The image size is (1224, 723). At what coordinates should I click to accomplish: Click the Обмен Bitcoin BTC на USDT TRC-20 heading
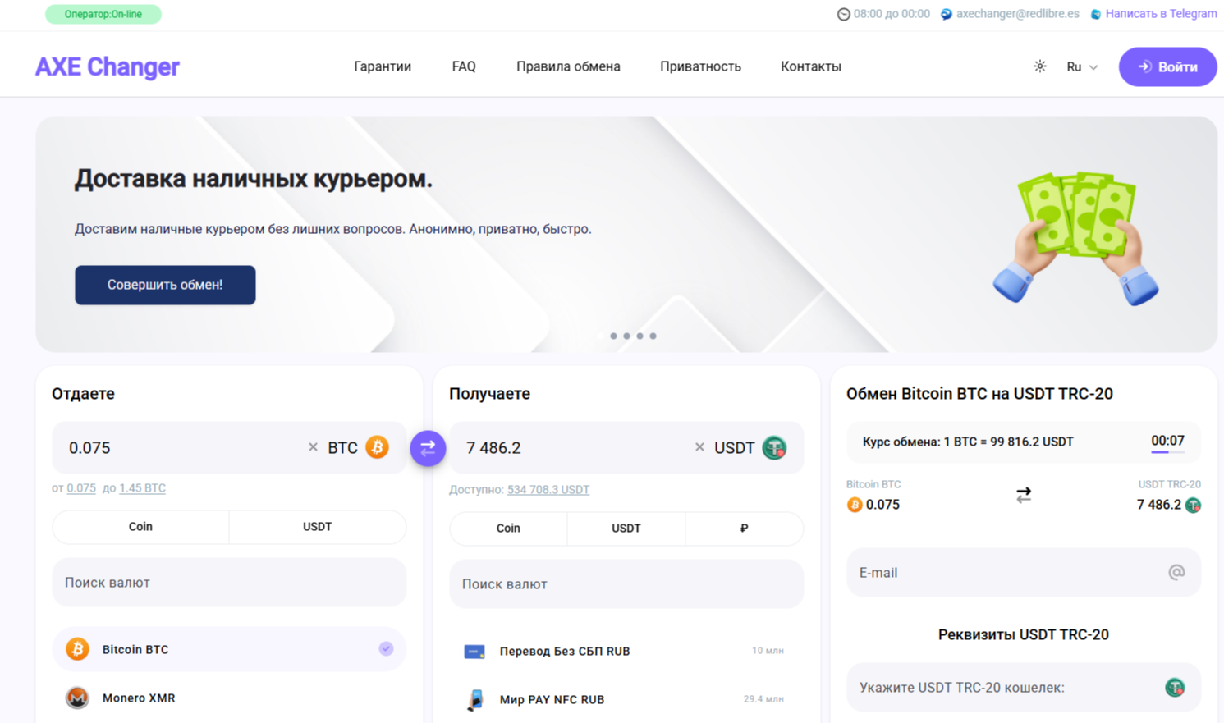(979, 394)
